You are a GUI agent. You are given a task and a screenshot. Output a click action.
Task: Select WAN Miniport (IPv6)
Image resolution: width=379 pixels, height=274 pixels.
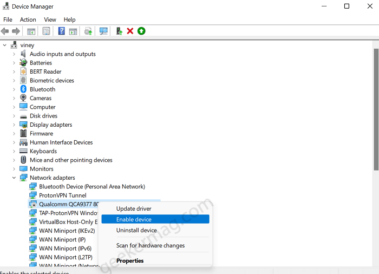click(66, 248)
